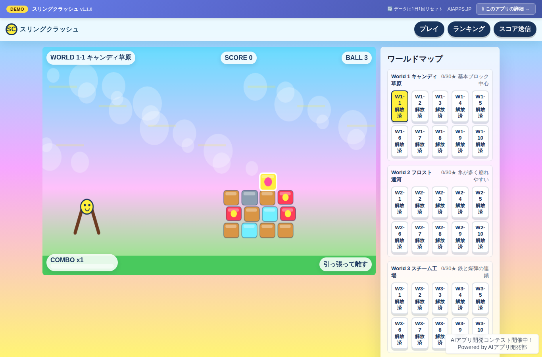Viewport: 542px width, 357px height.
Task: Select stage W2-8
Action: [440, 237]
